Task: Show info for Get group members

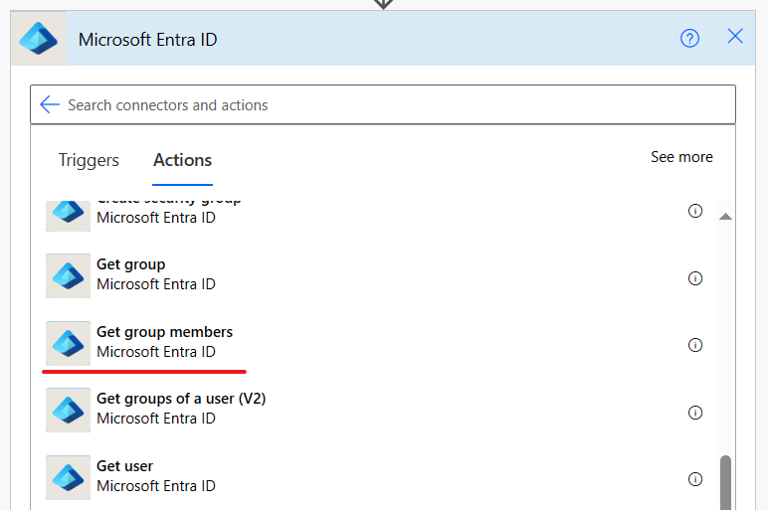Action: click(695, 345)
